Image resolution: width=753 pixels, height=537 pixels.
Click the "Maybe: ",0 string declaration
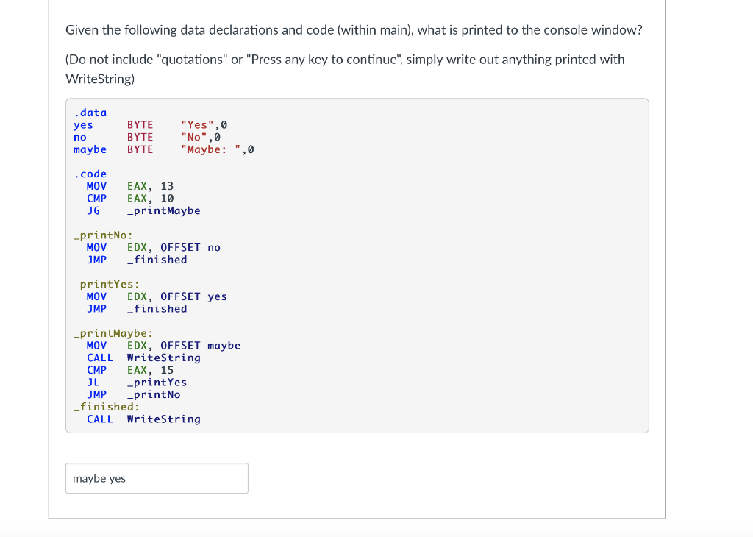point(218,149)
